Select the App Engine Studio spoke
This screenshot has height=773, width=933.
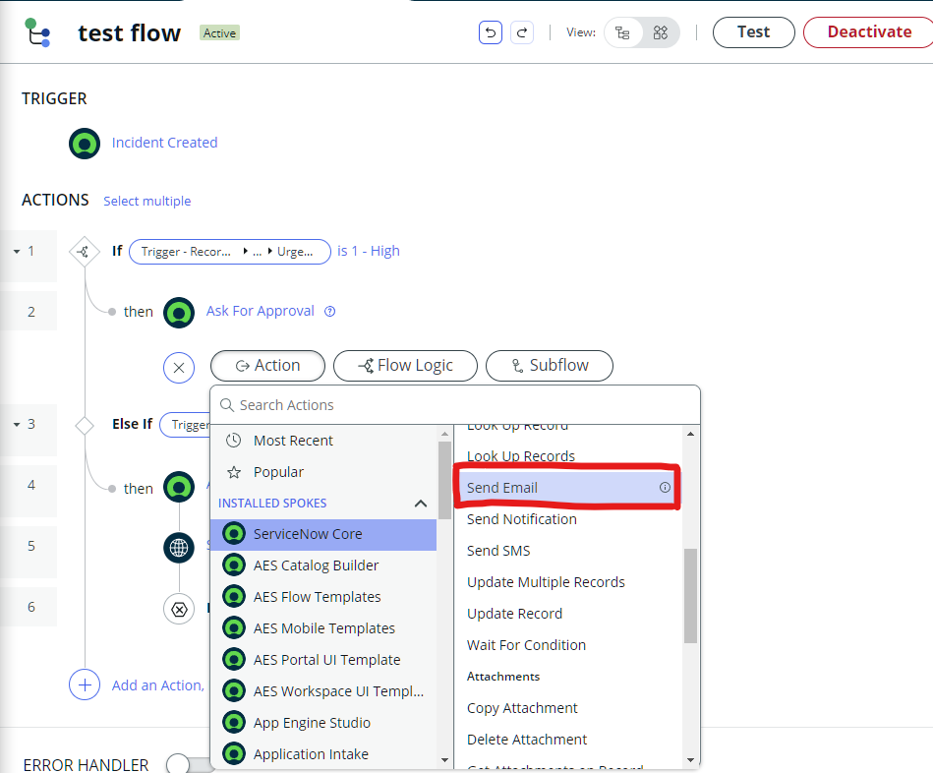(323, 723)
